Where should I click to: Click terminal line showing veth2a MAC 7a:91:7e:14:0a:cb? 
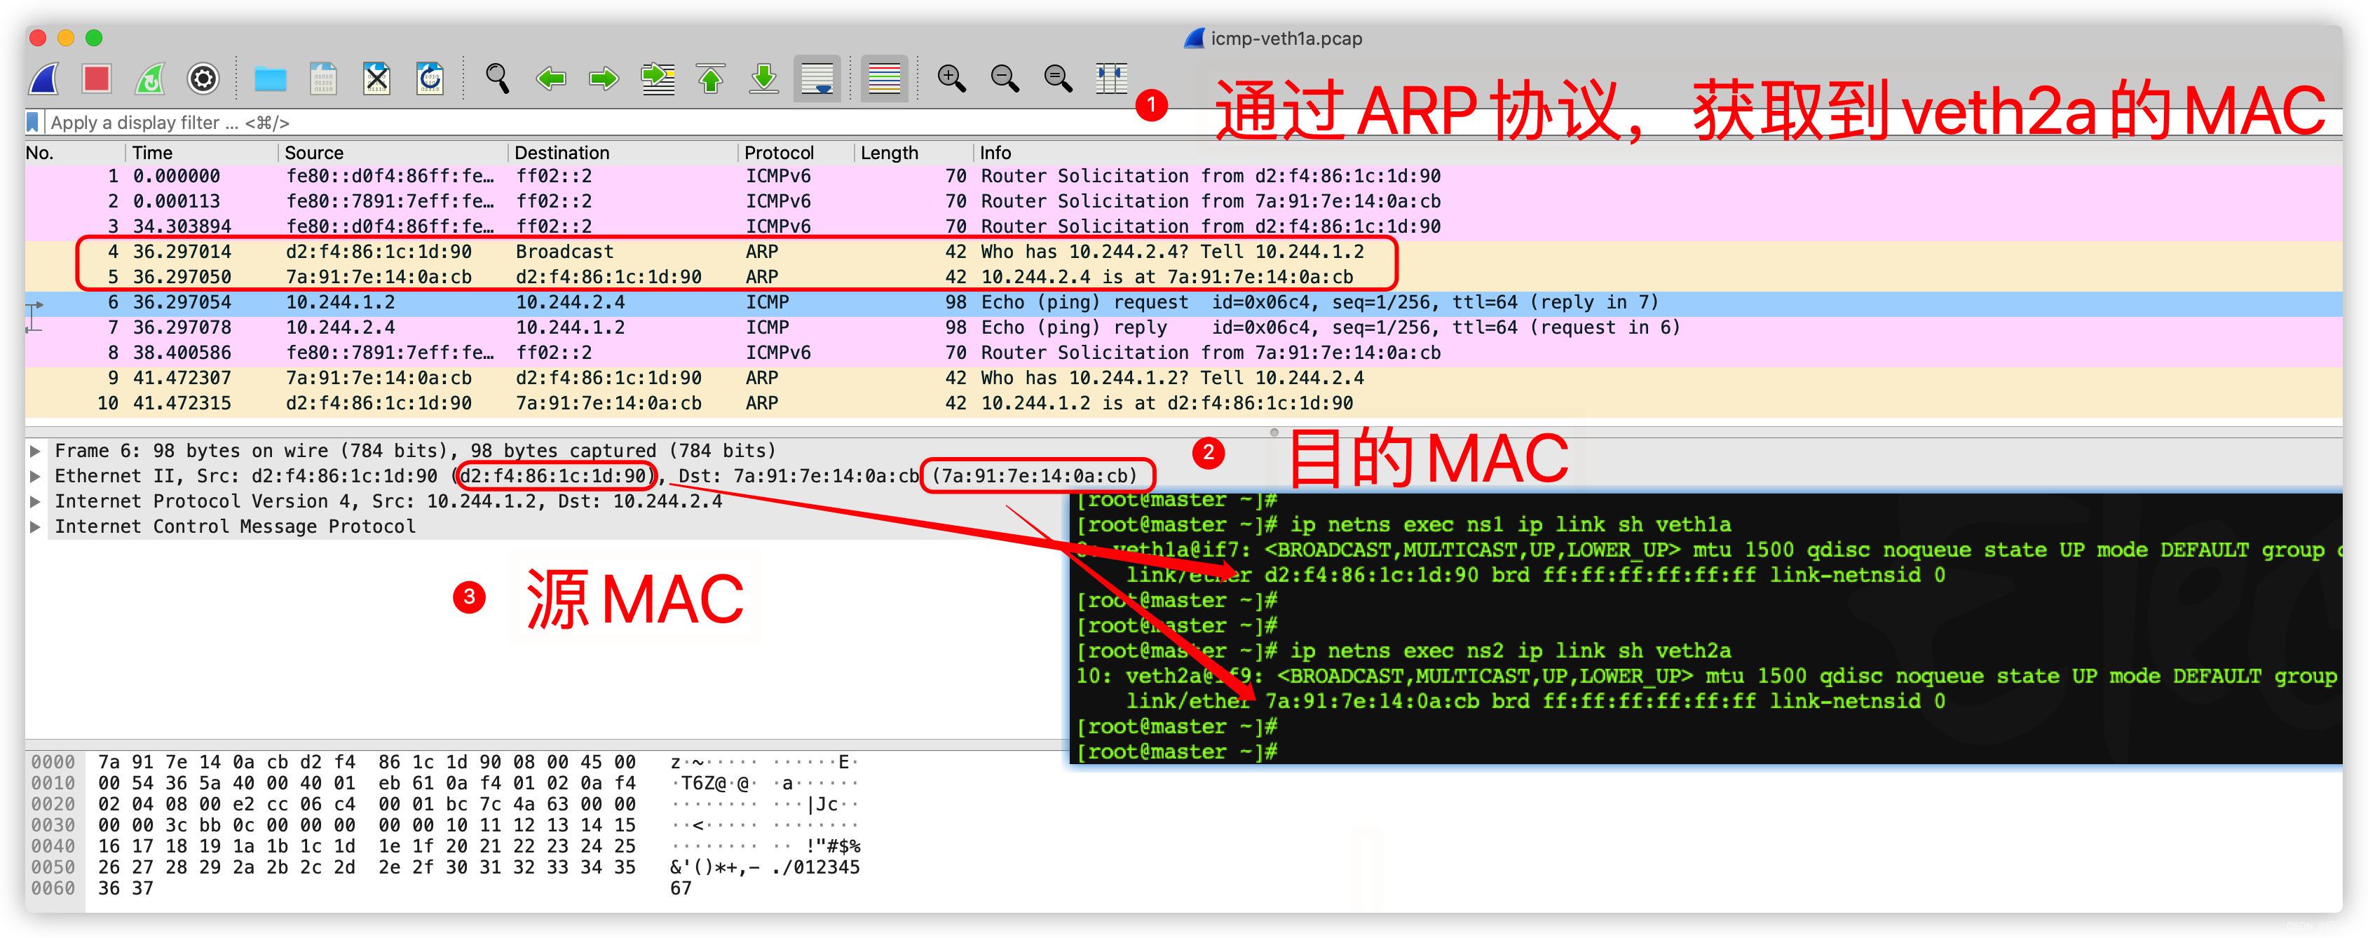pyautogui.click(x=1535, y=702)
